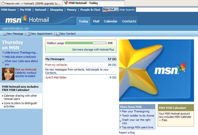Open the Today tab
The height and width of the screenshot is (135, 198).
(x=84, y=21)
